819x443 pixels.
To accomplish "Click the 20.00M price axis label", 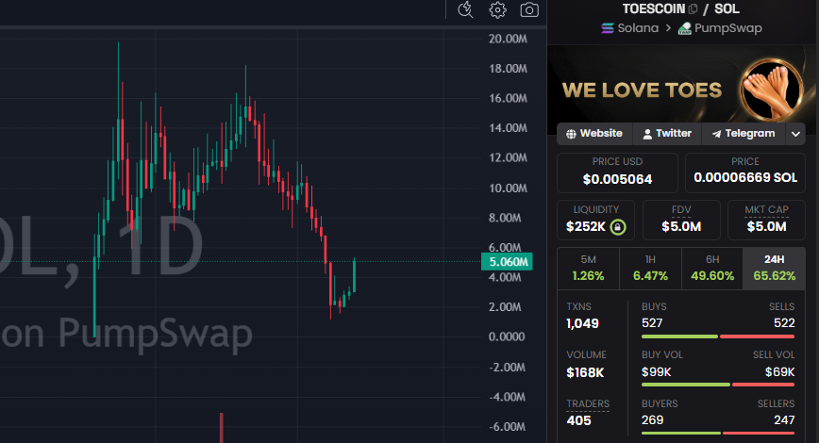I will pyautogui.click(x=508, y=40).
